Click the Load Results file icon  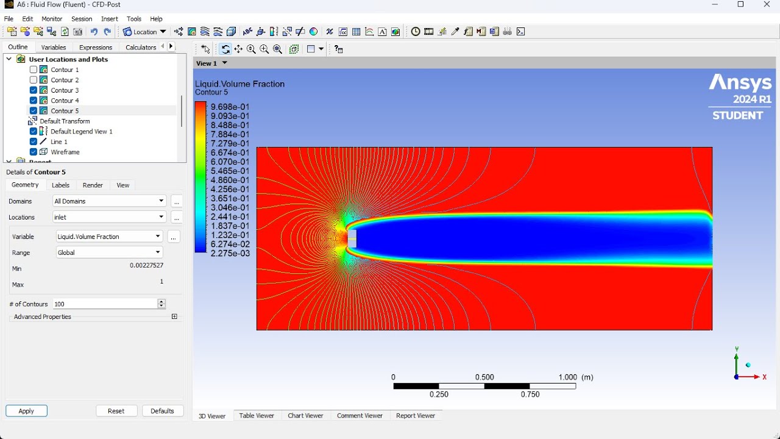point(12,32)
